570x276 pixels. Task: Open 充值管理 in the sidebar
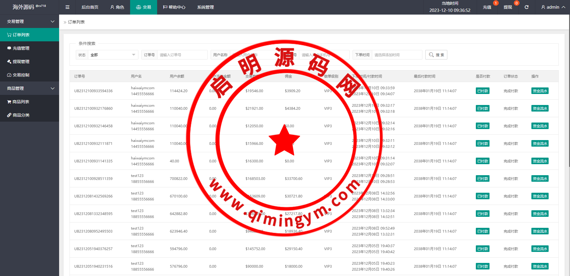21,48
